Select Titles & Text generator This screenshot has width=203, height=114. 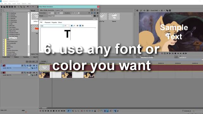12,31
